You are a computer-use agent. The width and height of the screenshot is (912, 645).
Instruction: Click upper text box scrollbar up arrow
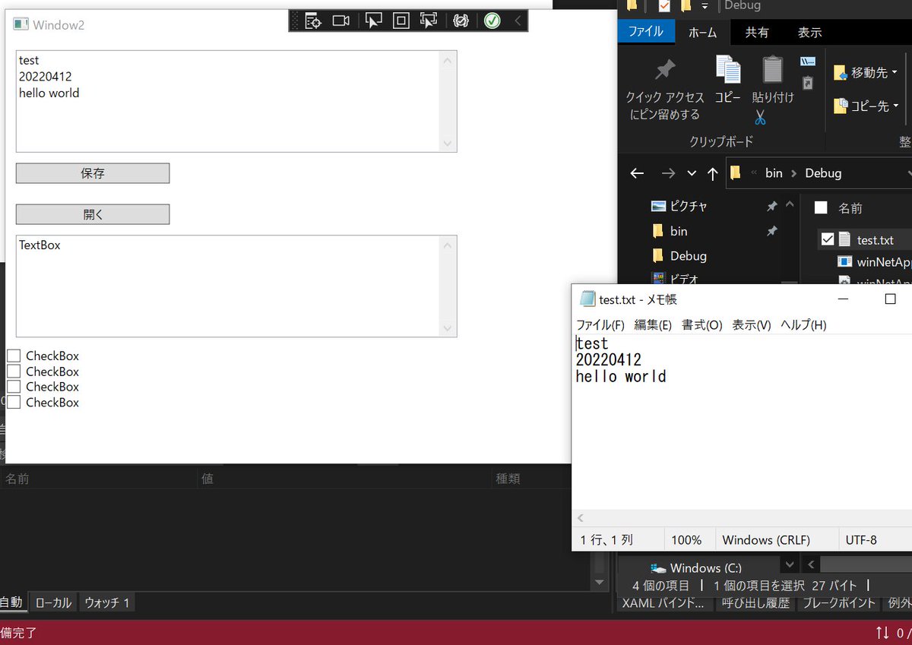[x=448, y=58]
